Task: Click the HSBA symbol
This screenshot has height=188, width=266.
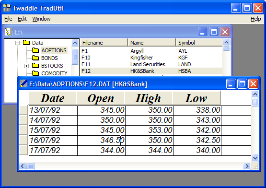Action: (x=185, y=71)
